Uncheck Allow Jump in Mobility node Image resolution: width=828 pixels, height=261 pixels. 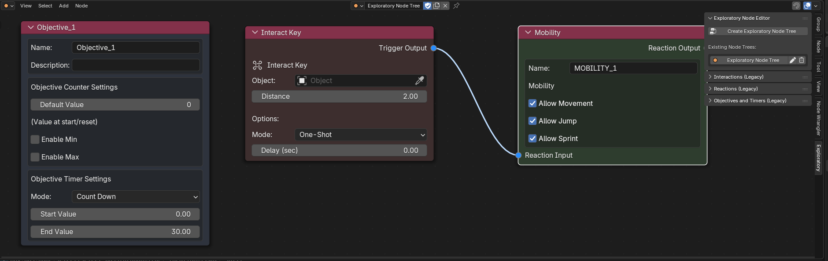(532, 121)
